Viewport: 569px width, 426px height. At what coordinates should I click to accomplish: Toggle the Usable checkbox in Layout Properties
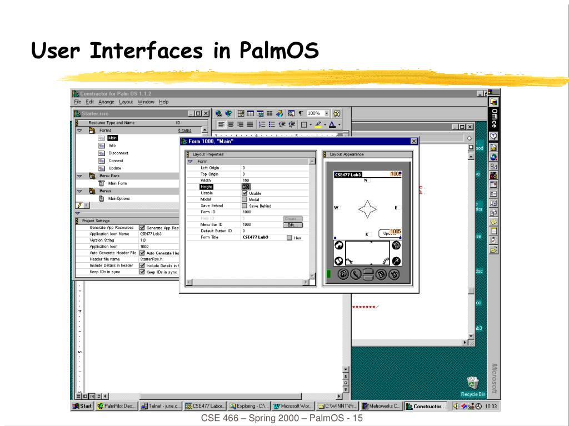[244, 193]
